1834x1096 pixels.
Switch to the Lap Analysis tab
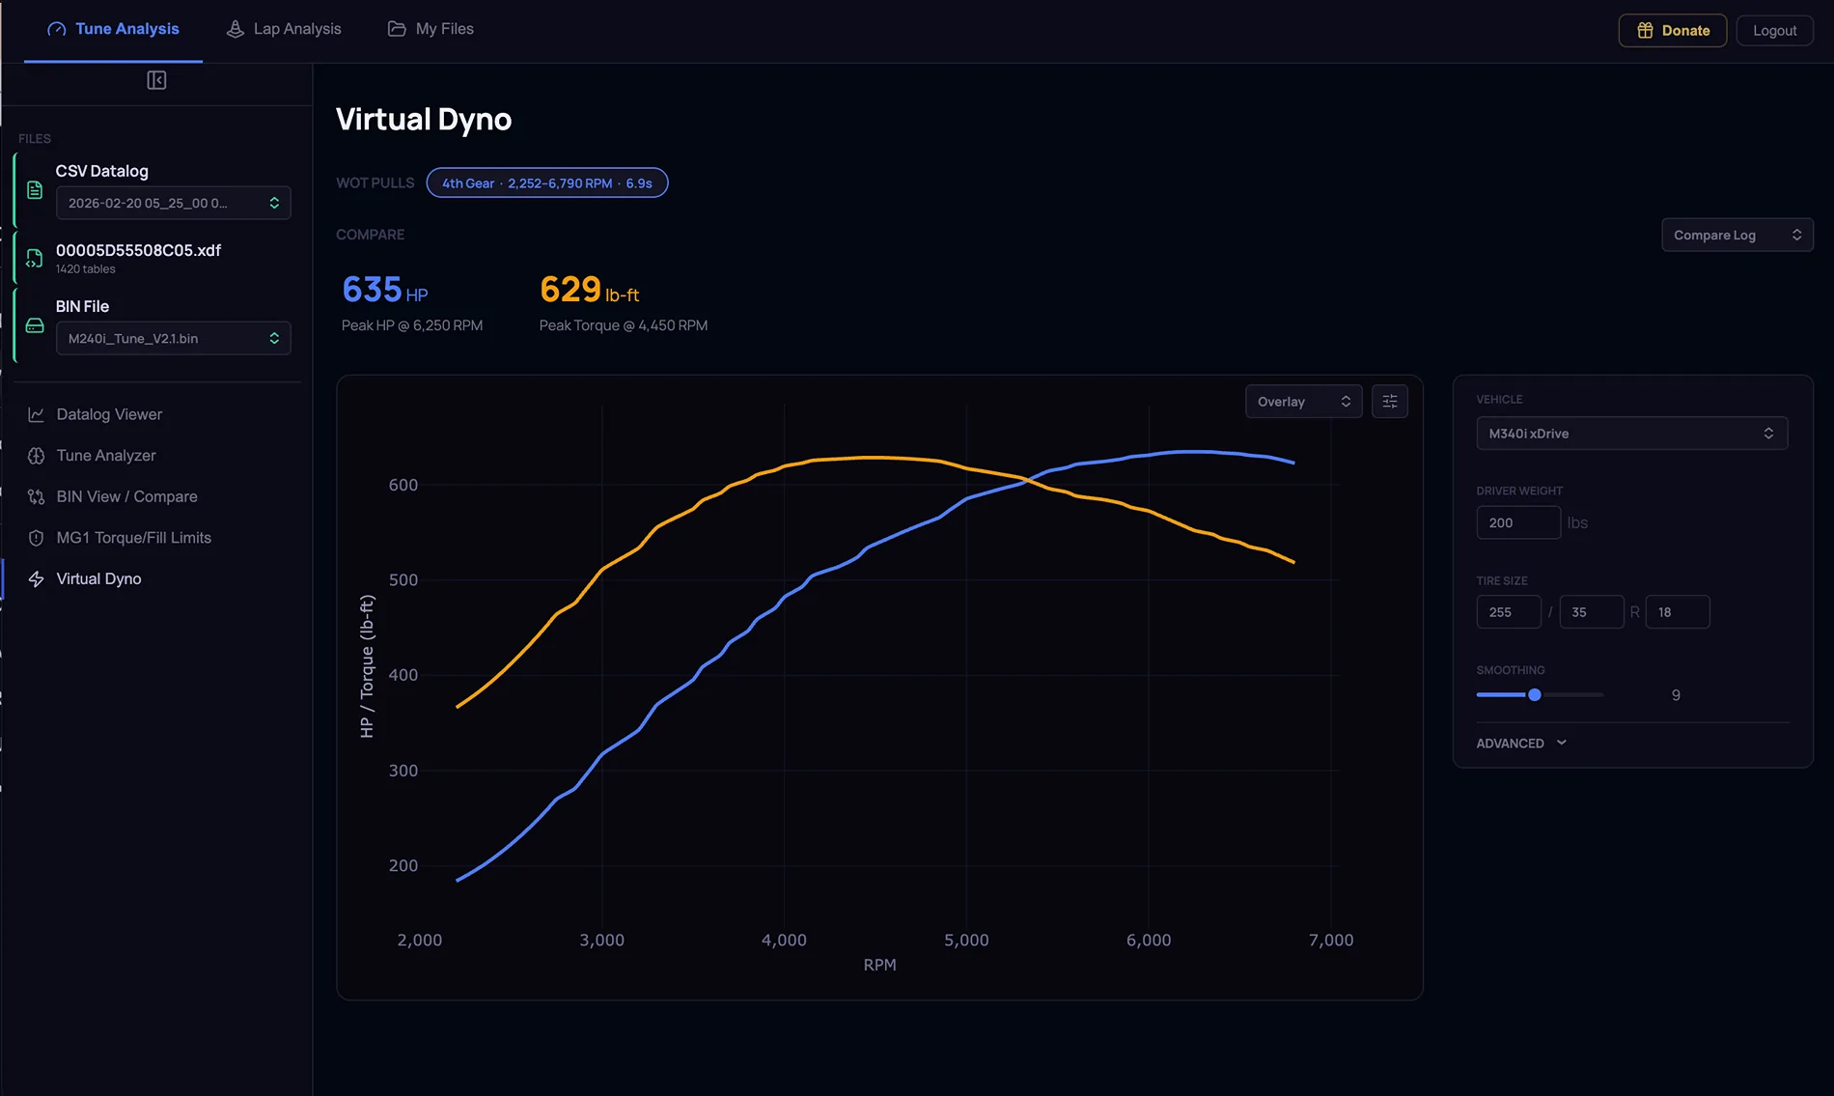tap(284, 29)
